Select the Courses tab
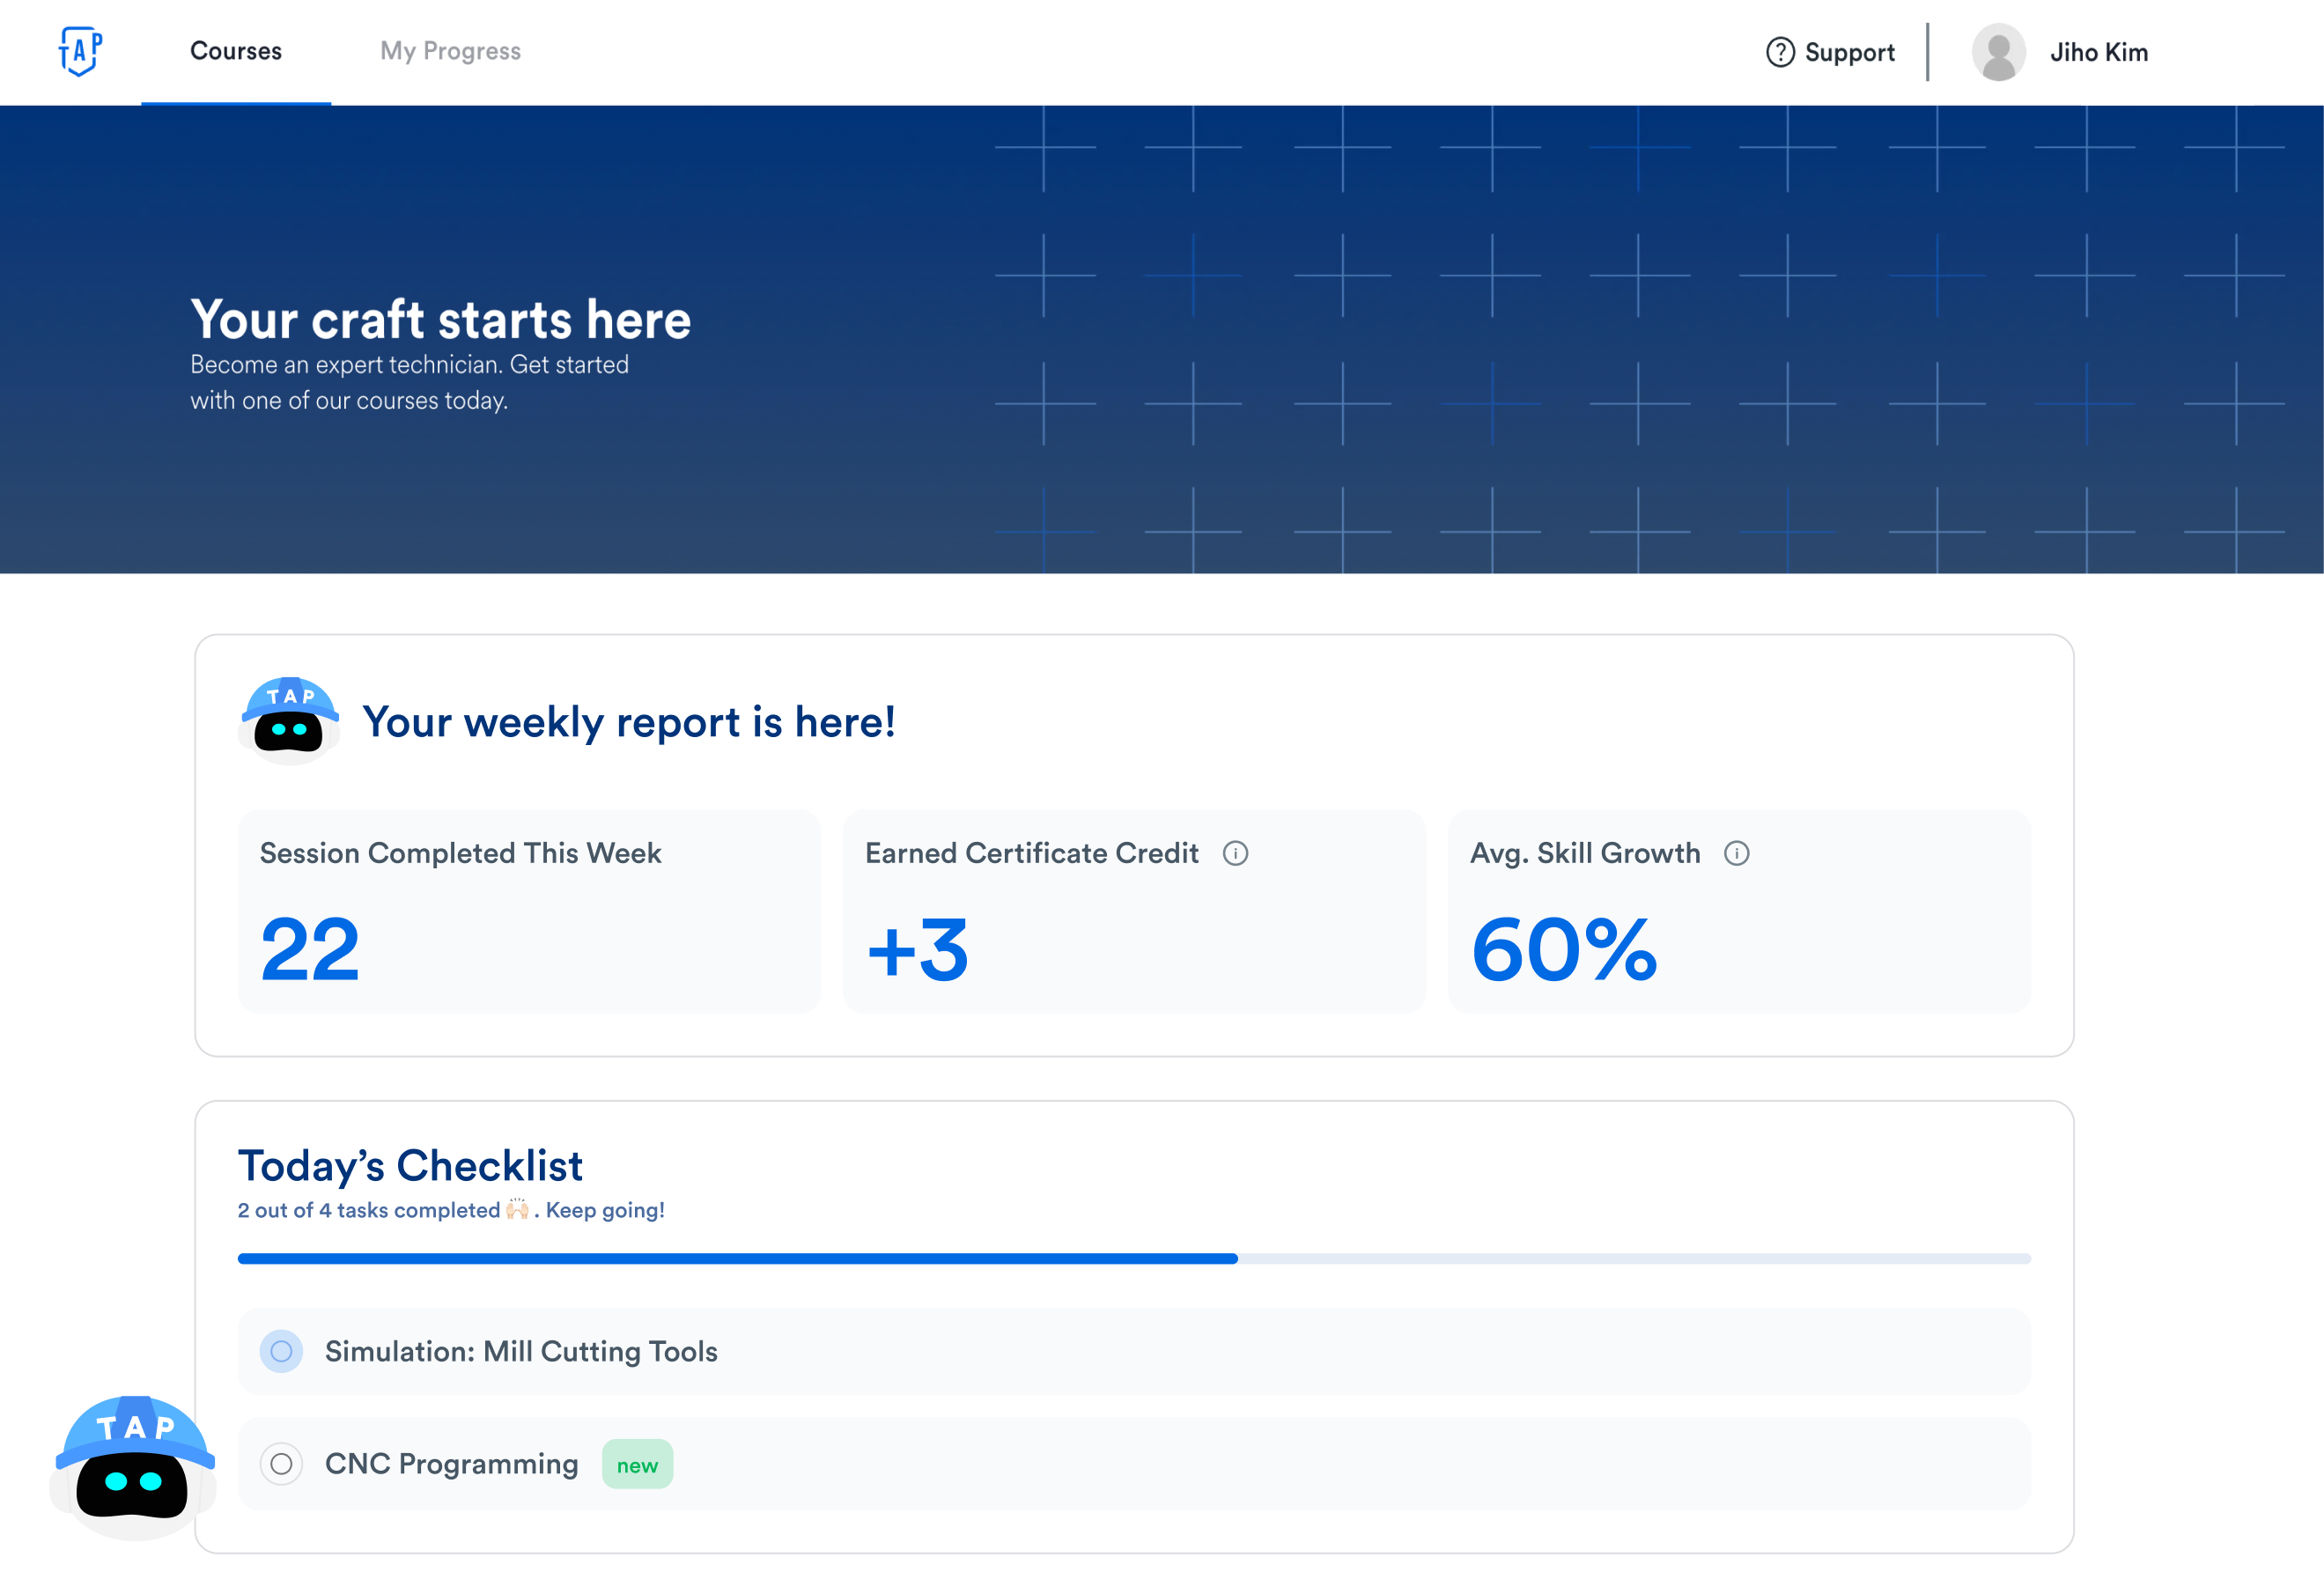The height and width of the screenshot is (1594, 2324). point(236,51)
